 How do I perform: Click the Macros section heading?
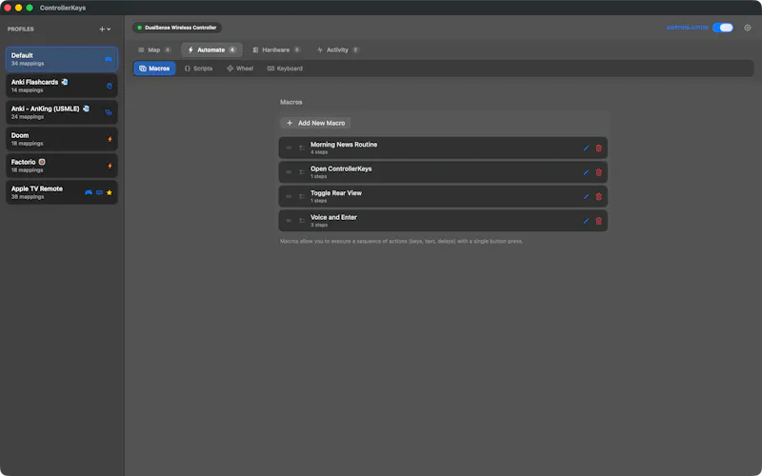[x=291, y=102]
